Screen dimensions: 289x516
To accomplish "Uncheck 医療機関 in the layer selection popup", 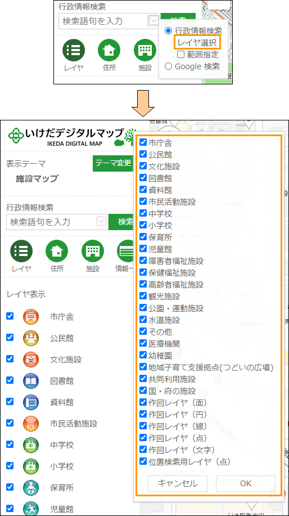I will [143, 343].
